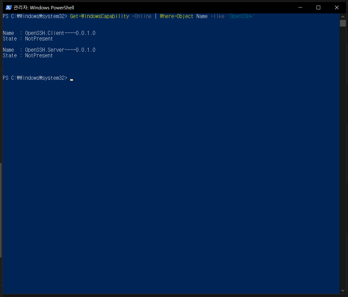Screen dimensions: 348x297
Task: Click the 'OpenSSH*' string argument
Action: point(241,16)
